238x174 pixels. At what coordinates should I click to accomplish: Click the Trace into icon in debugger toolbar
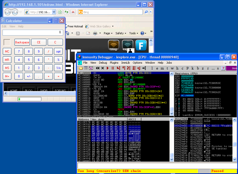(x=129, y=68)
